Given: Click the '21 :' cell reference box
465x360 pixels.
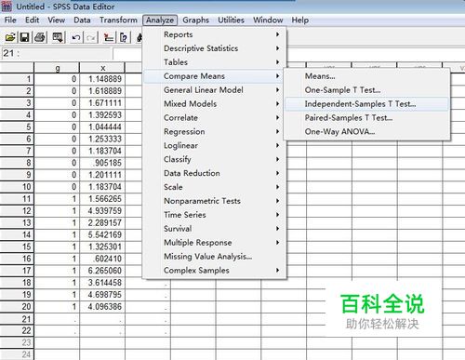Looking at the screenshot, I should (57, 53).
